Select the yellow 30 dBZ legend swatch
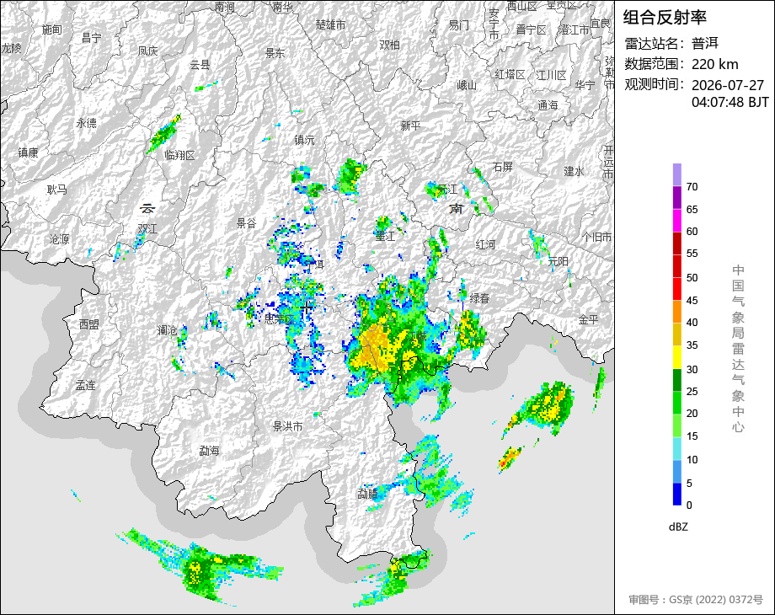 676,356
